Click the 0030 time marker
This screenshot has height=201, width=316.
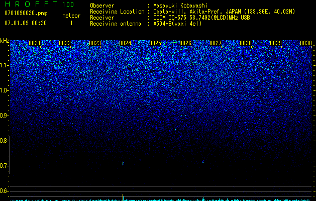coord(306,43)
